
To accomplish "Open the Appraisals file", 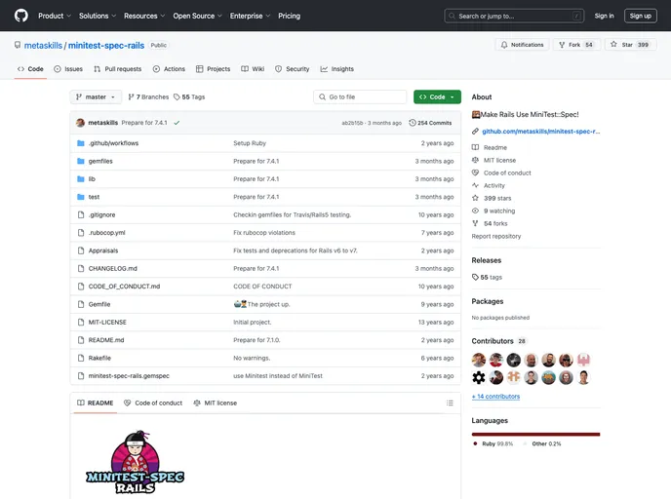I will click(x=103, y=251).
